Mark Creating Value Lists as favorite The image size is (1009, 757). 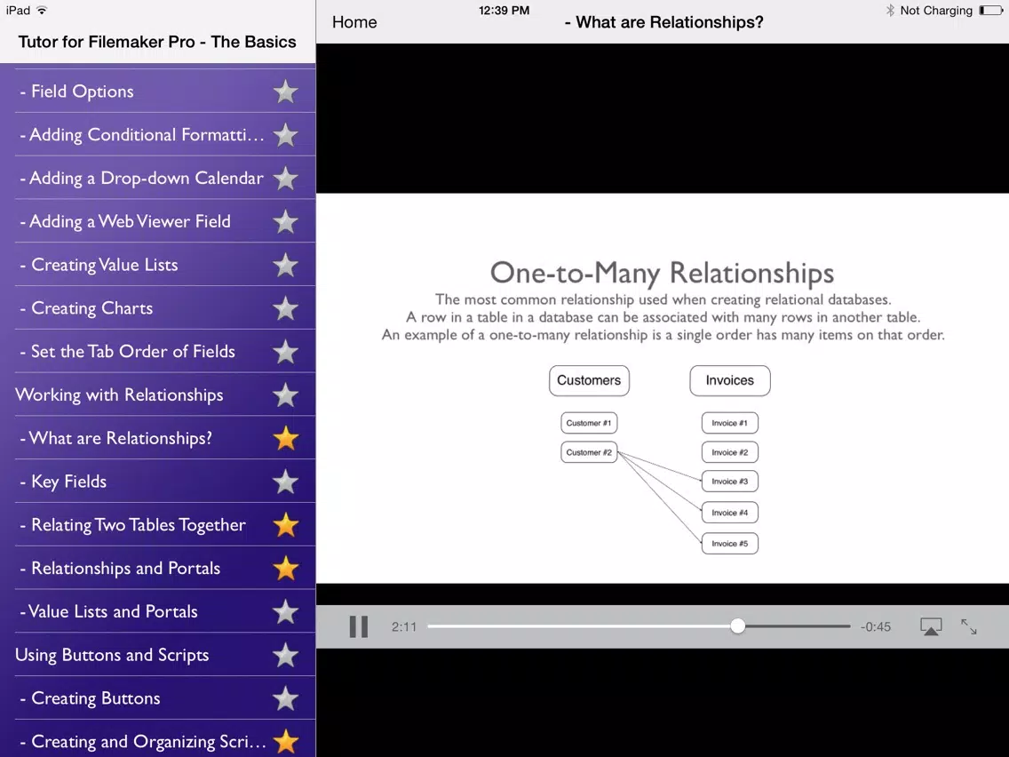pyautogui.click(x=285, y=265)
